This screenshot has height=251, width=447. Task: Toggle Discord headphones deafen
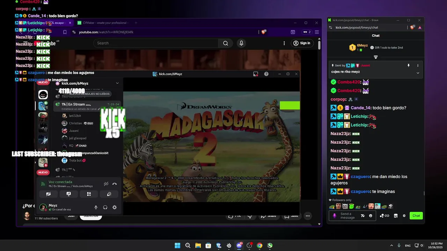click(105, 207)
